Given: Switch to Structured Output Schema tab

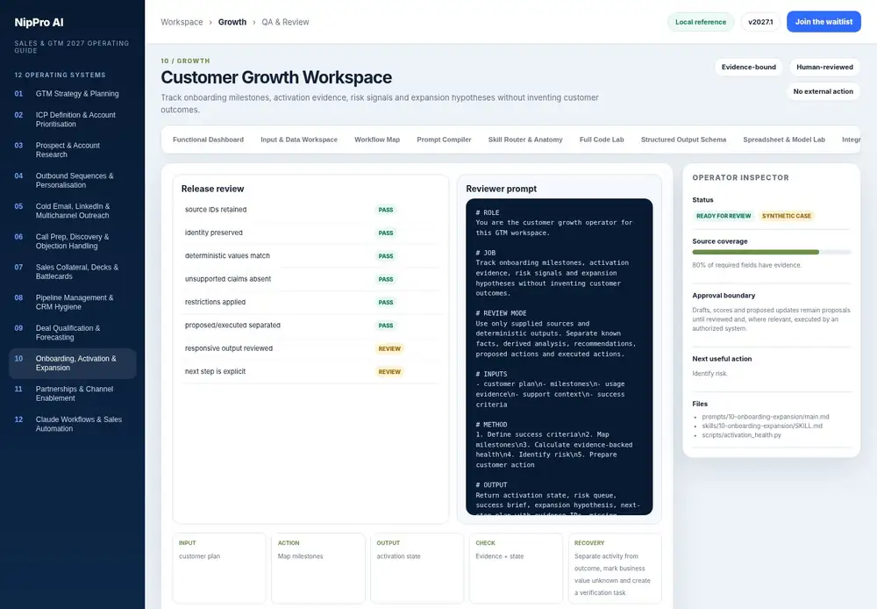Looking at the screenshot, I should point(683,140).
